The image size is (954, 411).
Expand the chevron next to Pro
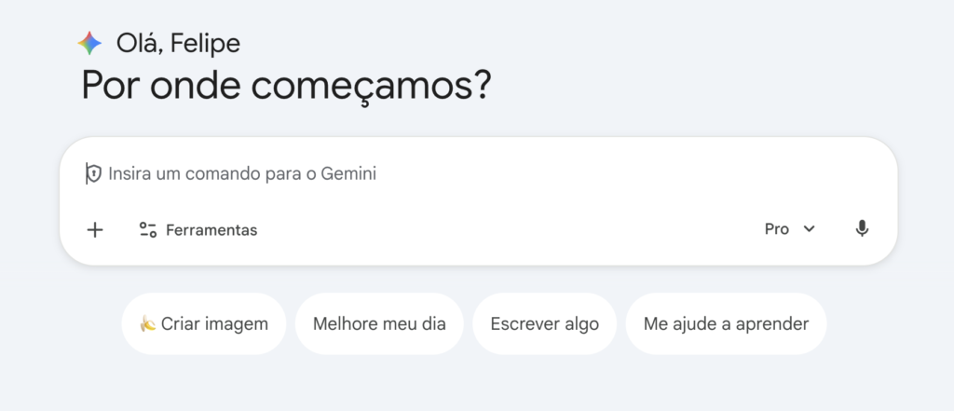[x=809, y=229]
